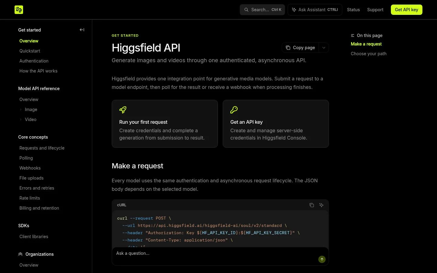Navigate to File uploads
The image size is (437, 273).
32,178
